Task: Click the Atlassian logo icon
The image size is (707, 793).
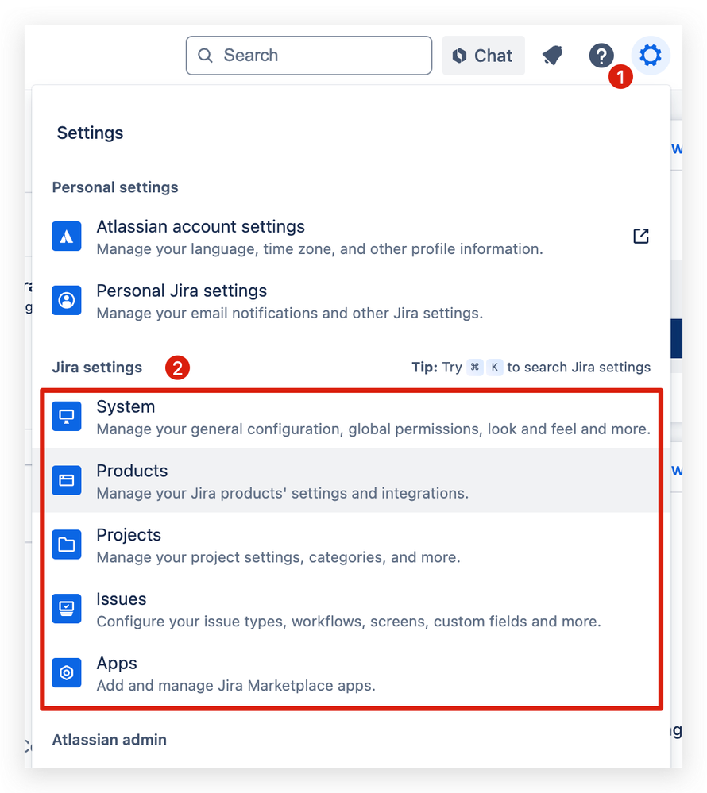Action: [66, 237]
